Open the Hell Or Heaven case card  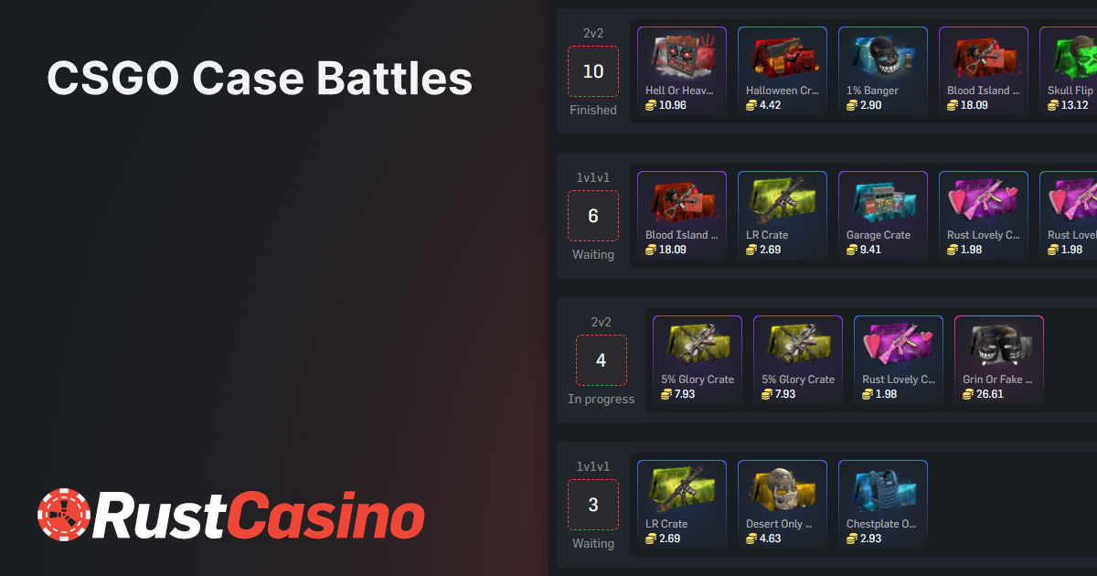pos(682,70)
